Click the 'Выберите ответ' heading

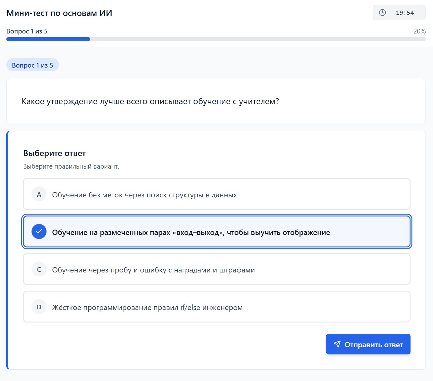54,153
